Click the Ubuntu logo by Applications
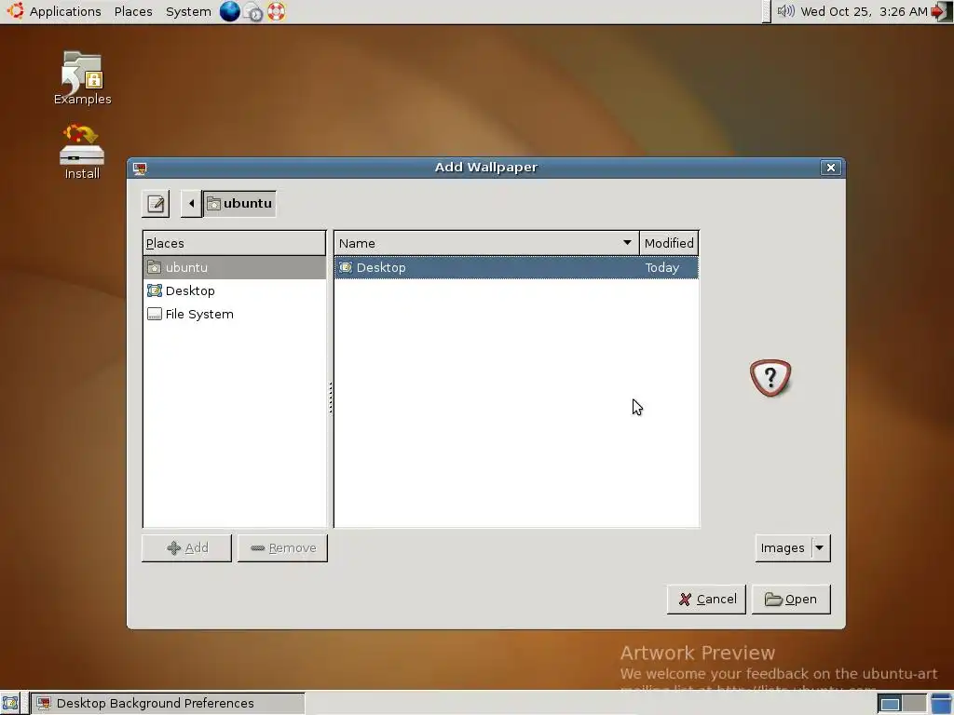This screenshot has width=954, height=715. (x=15, y=11)
